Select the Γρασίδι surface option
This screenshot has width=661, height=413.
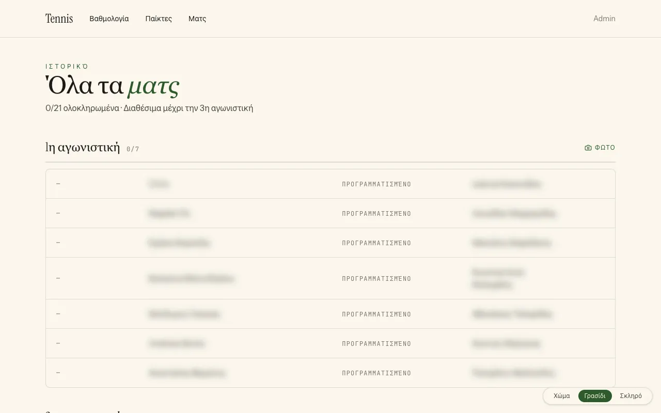click(595, 396)
